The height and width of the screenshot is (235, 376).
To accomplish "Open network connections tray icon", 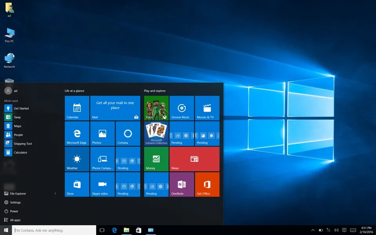I will [328, 230].
